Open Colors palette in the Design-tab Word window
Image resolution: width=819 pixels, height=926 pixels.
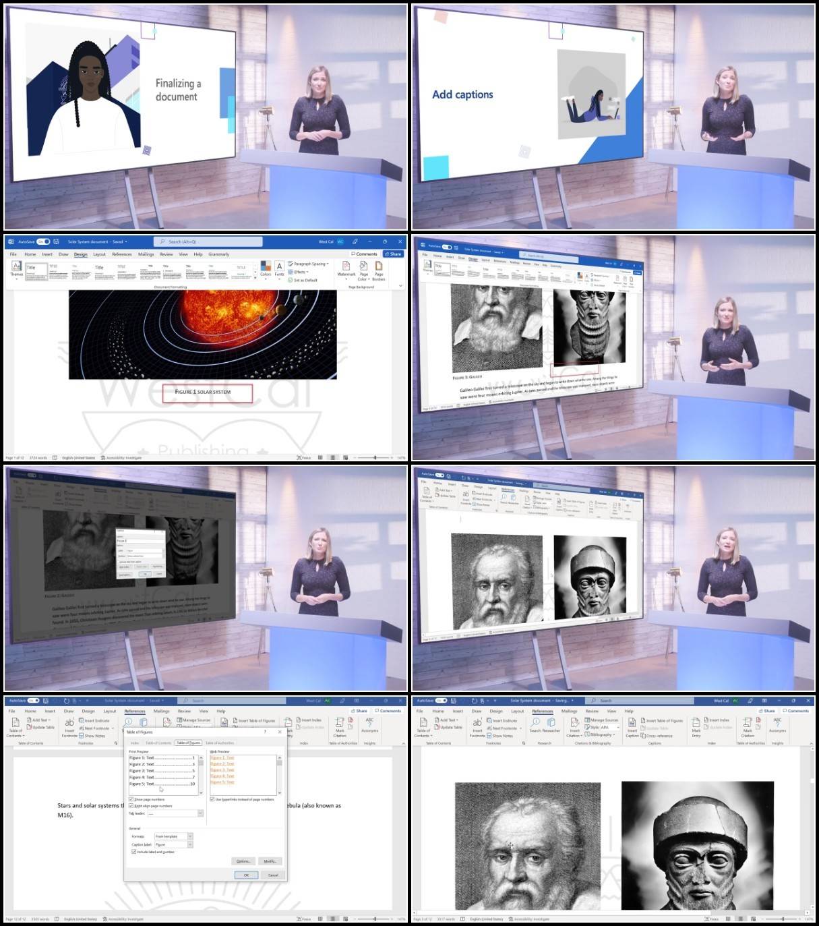coord(266,269)
